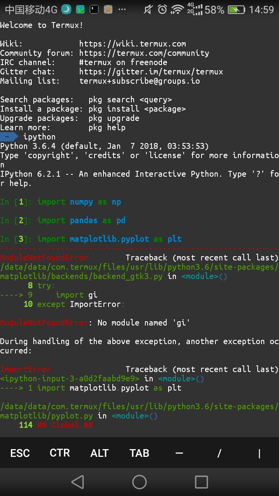Tap the Android home navigation button
This screenshot has height=496, width=279.
click(139, 482)
